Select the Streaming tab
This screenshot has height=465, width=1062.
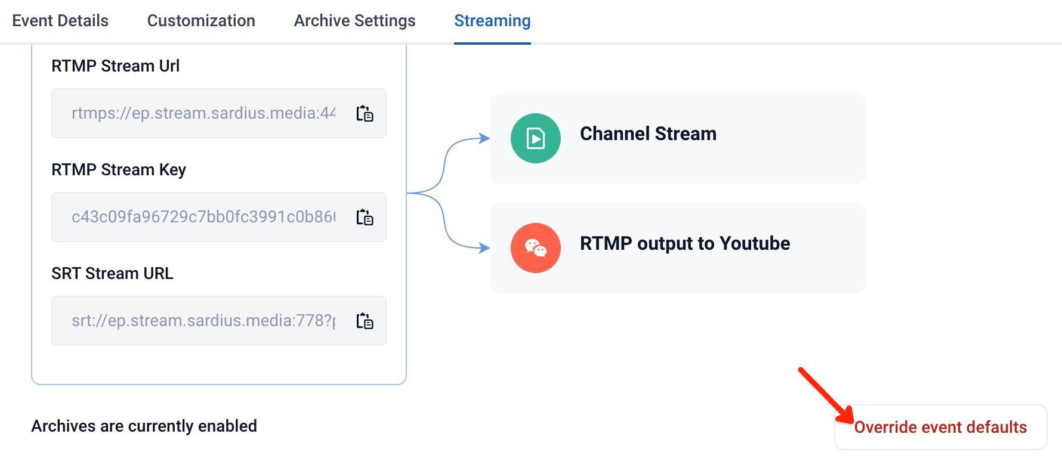492,21
